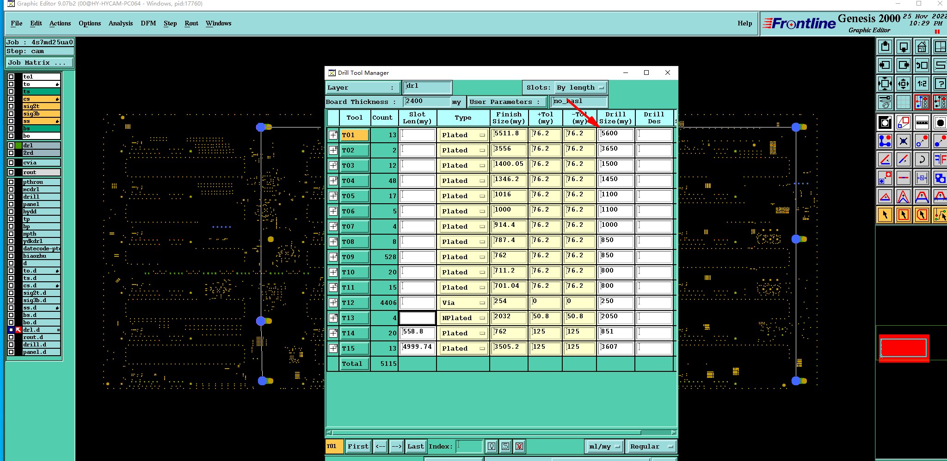Click the home view house icon
This screenshot has height=461, width=947.
click(x=922, y=47)
